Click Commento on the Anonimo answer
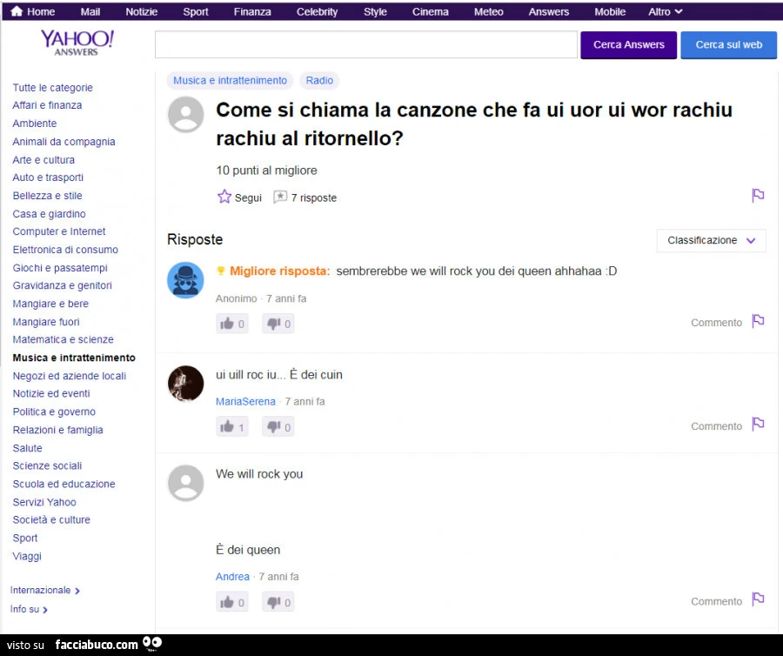This screenshot has height=656, width=783. 716,323
